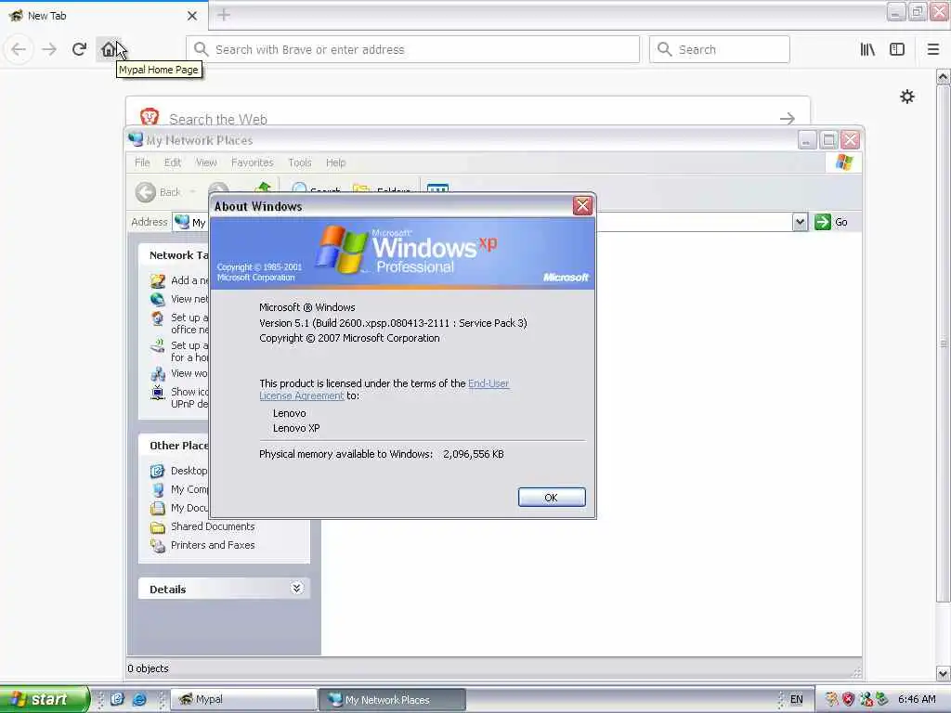The image size is (951, 713).
Task: Open the browser Library icon
Action: (x=867, y=49)
